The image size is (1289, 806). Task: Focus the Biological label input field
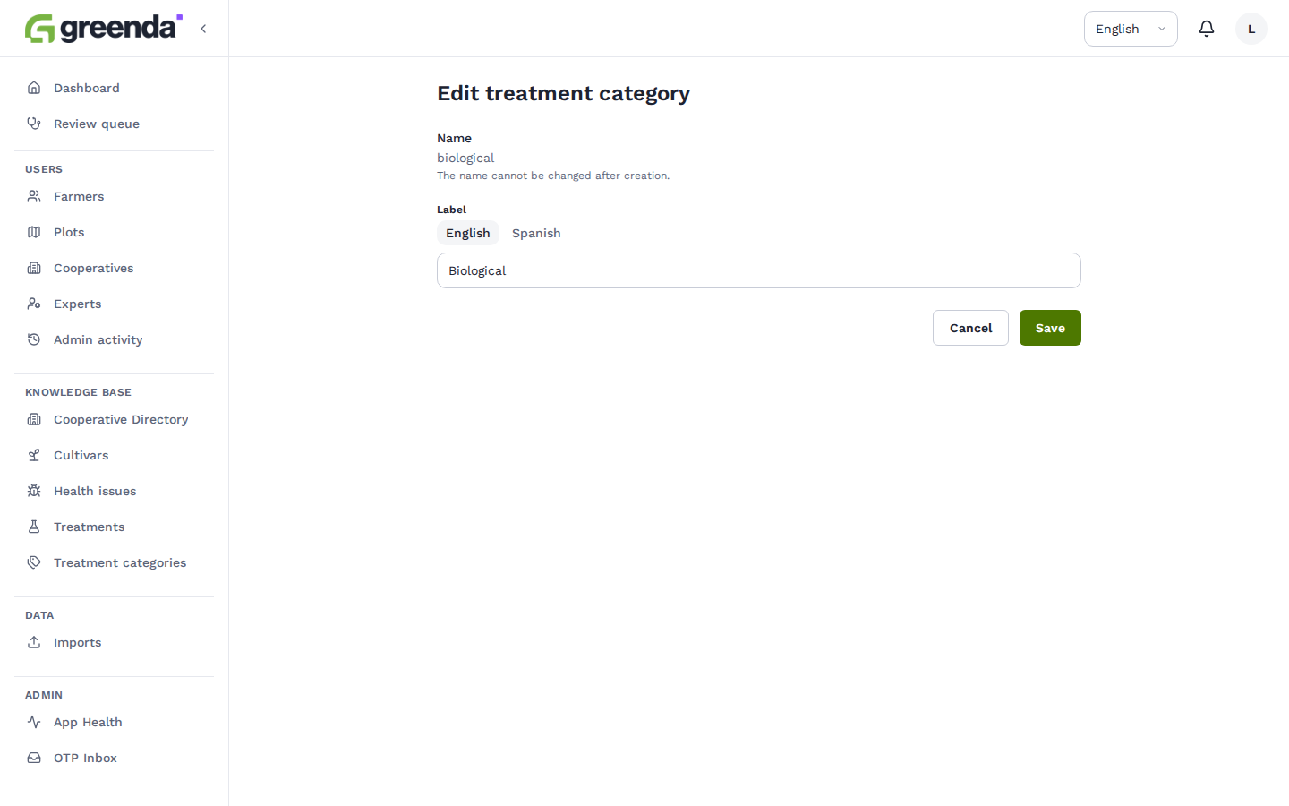pyautogui.click(x=759, y=270)
